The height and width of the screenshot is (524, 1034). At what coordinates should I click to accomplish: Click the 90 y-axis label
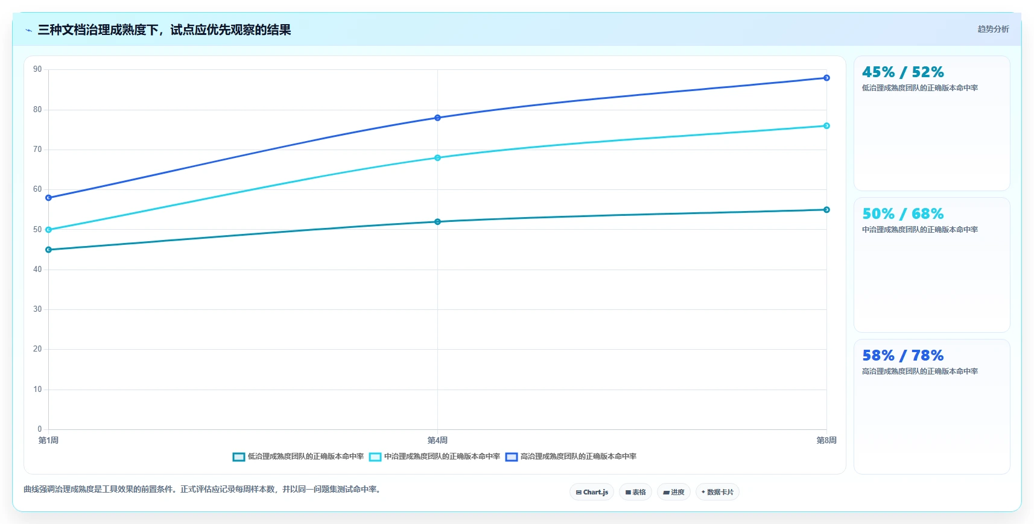point(37,69)
